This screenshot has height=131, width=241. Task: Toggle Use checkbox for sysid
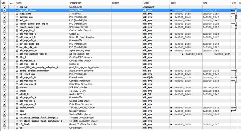(4, 114)
